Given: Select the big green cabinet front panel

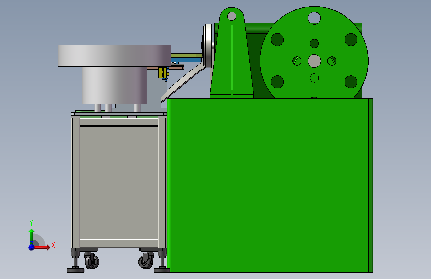Looking at the screenshot, I should pos(269,185).
